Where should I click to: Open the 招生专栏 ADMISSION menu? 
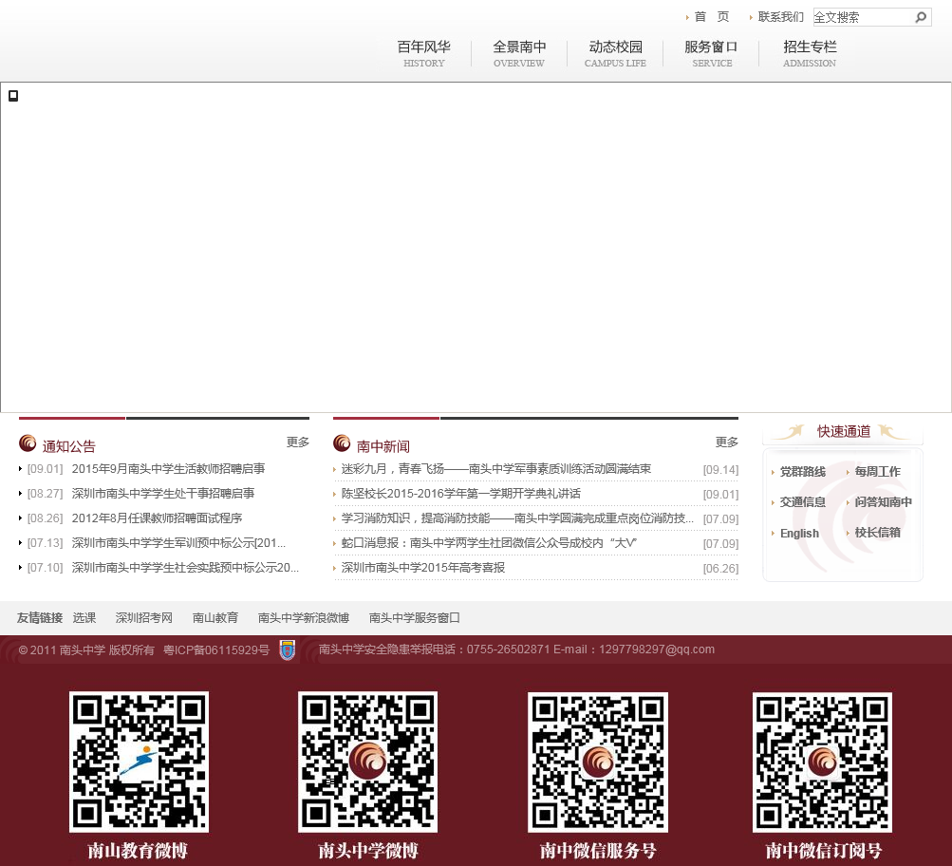(810, 53)
